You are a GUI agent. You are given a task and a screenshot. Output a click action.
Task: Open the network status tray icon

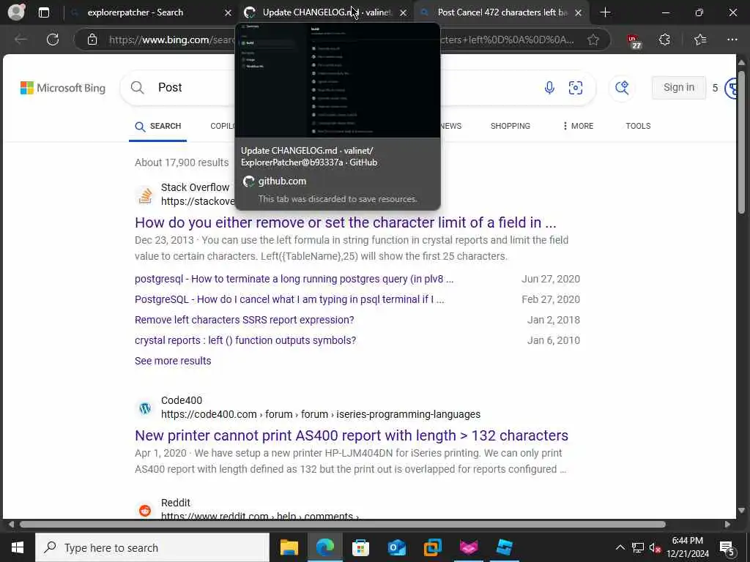[x=637, y=547]
